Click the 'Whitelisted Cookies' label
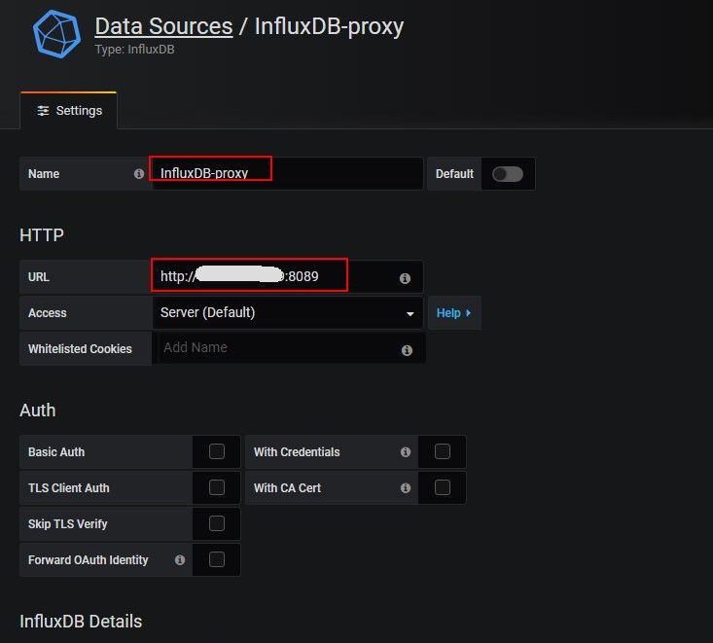The width and height of the screenshot is (713, 643). click(x=80, y=349)
